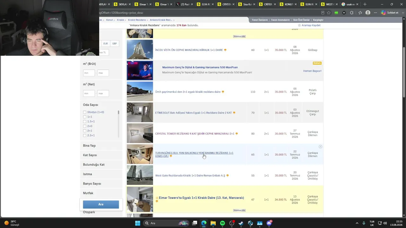The height and width of the screenshot is (228, 406).
Task: Open İNCEK VİSTA listing thumbnail
Action: coord(140,49)
